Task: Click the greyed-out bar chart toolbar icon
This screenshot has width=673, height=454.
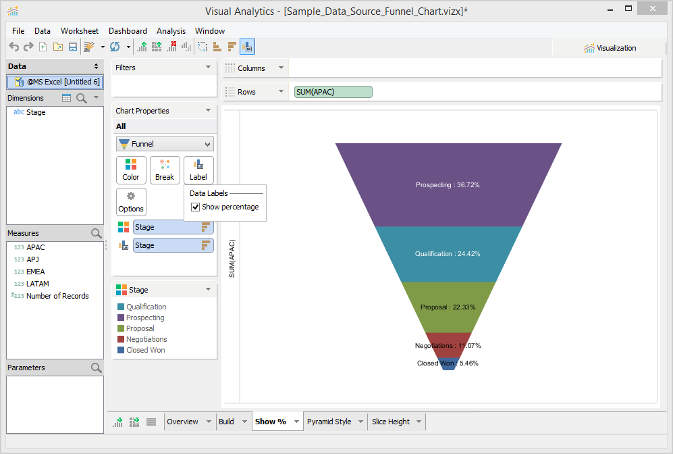Action: pyautogui.click(x=186, y=47)
